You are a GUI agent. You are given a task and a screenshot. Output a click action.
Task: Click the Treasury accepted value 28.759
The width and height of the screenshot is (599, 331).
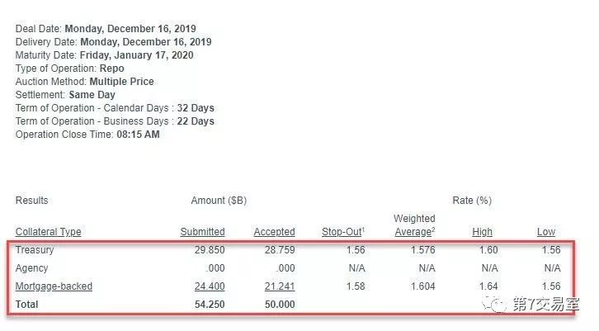click(x=279, y=250)
